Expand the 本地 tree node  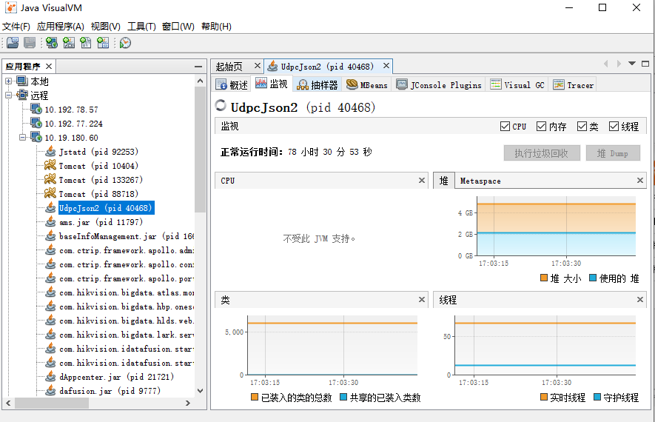click(8, 81)
